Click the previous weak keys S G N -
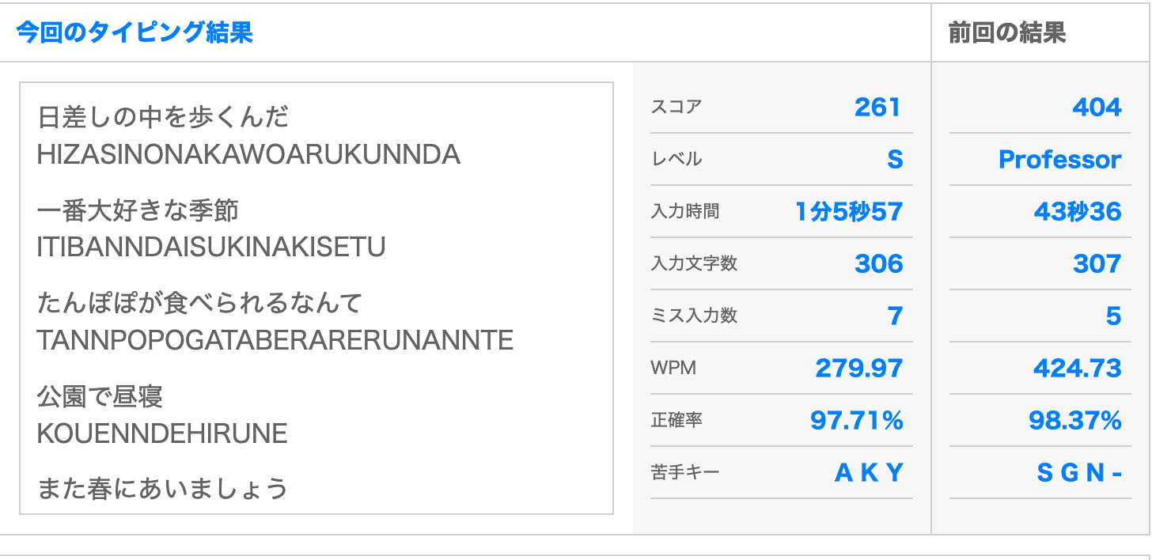The height and width of the screenshot is (560, 1152). click(1080, 473)
